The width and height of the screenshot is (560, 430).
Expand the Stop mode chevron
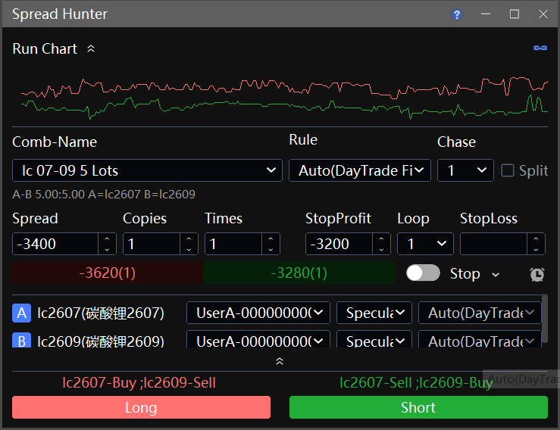click(496, 274)
